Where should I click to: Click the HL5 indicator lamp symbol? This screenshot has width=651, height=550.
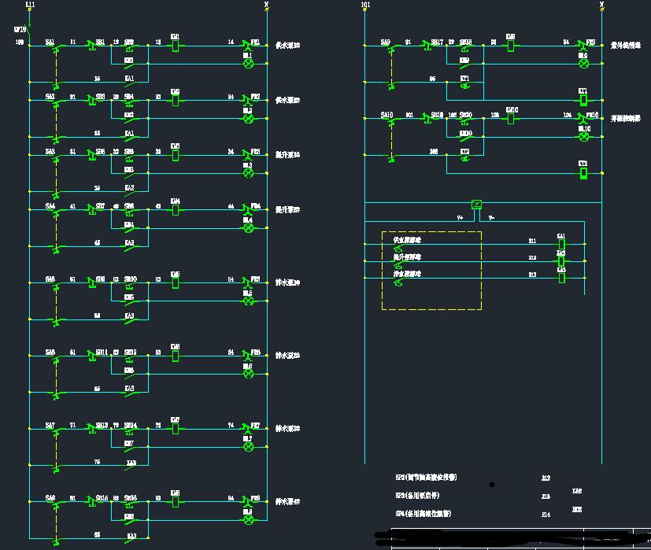click(x=248, y=301)
